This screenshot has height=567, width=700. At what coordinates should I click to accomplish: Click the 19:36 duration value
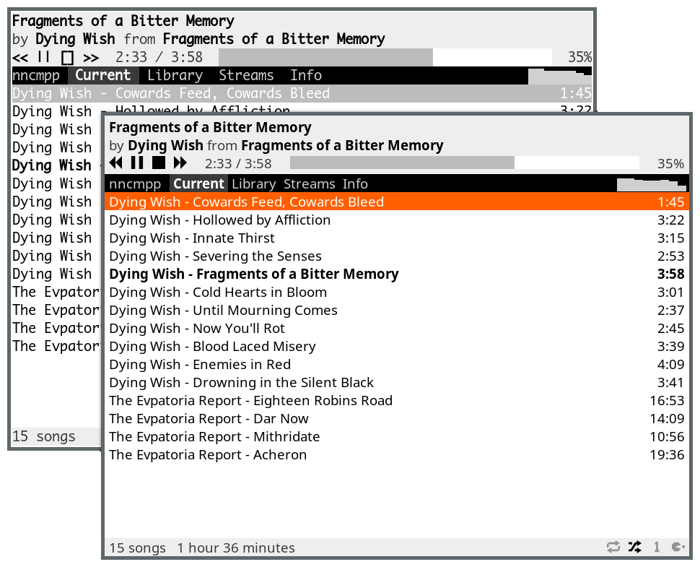tap(667, 454)
